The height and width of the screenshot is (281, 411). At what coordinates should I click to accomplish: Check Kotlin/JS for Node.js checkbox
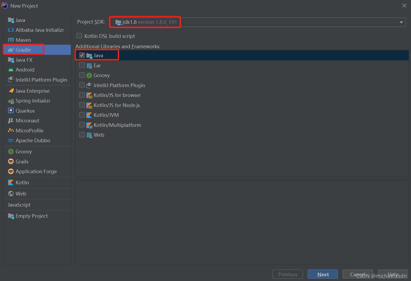point(82,105)
